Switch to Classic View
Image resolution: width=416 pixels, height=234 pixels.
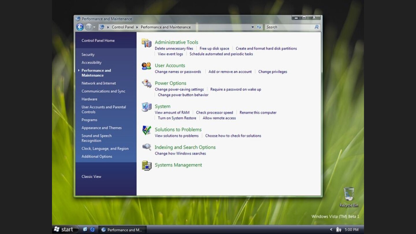(x=91, y=176)
